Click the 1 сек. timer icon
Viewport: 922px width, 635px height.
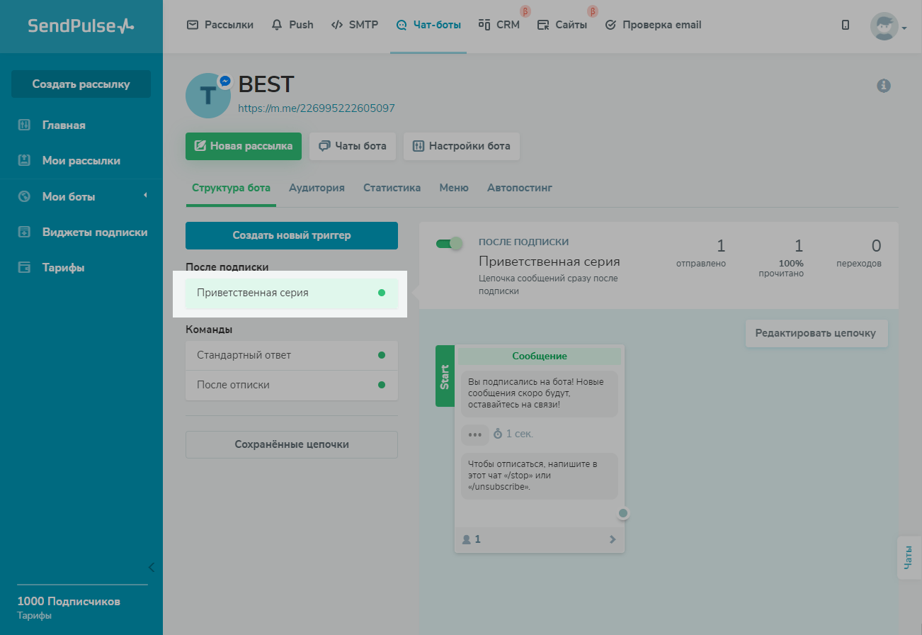tap(498, 433)
